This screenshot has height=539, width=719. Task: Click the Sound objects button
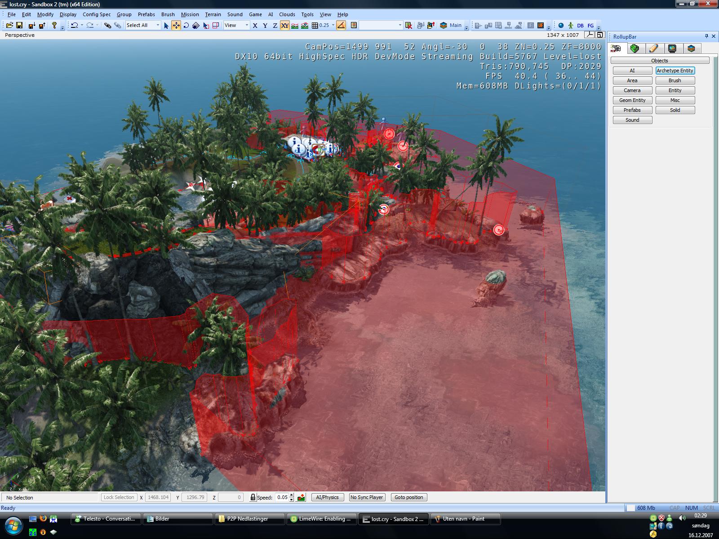pyautogui.click(x=632, y=120)
